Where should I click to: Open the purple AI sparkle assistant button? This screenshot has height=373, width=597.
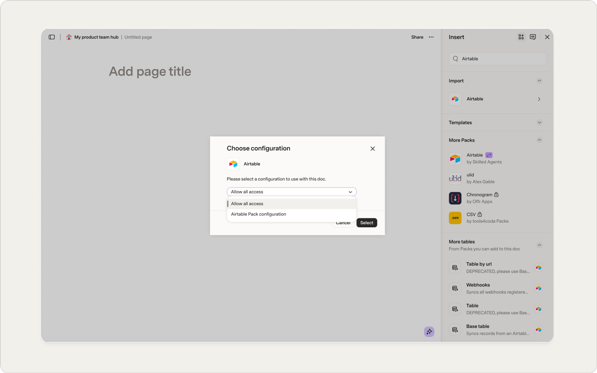tap(429, 331)
